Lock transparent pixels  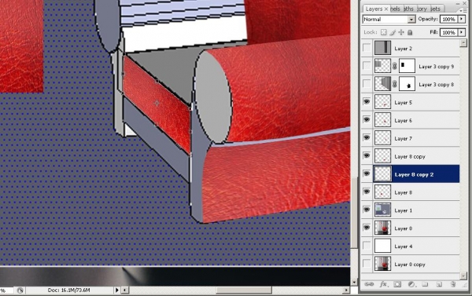[x=384, y=32]
